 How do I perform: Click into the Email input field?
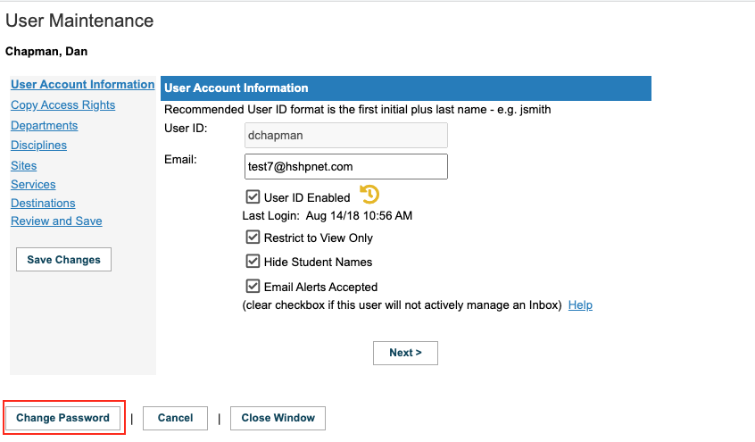[x=346, y=167]
